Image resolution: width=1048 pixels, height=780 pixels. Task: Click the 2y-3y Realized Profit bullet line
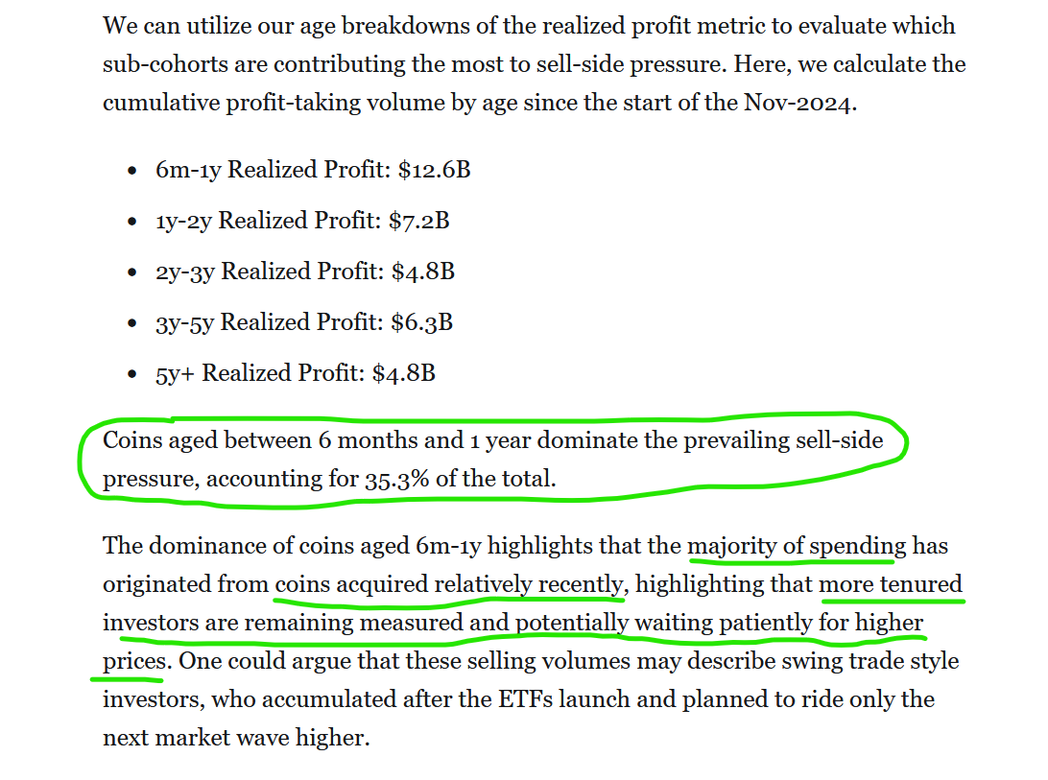305,272
